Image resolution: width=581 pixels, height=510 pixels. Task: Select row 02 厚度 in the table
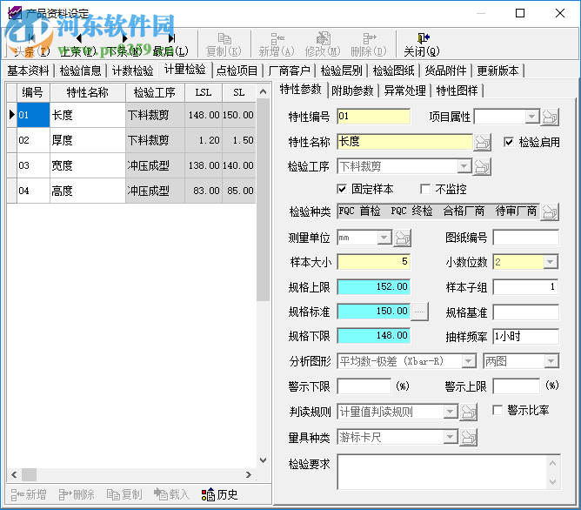pos(131,140)
